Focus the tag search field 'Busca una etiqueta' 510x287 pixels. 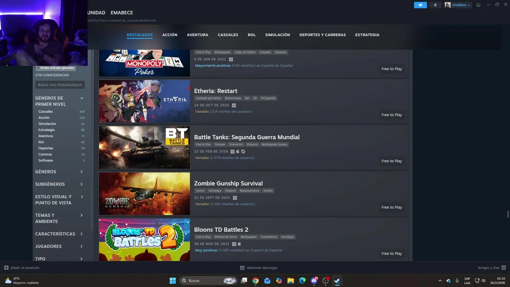click(x=60, y=85)
